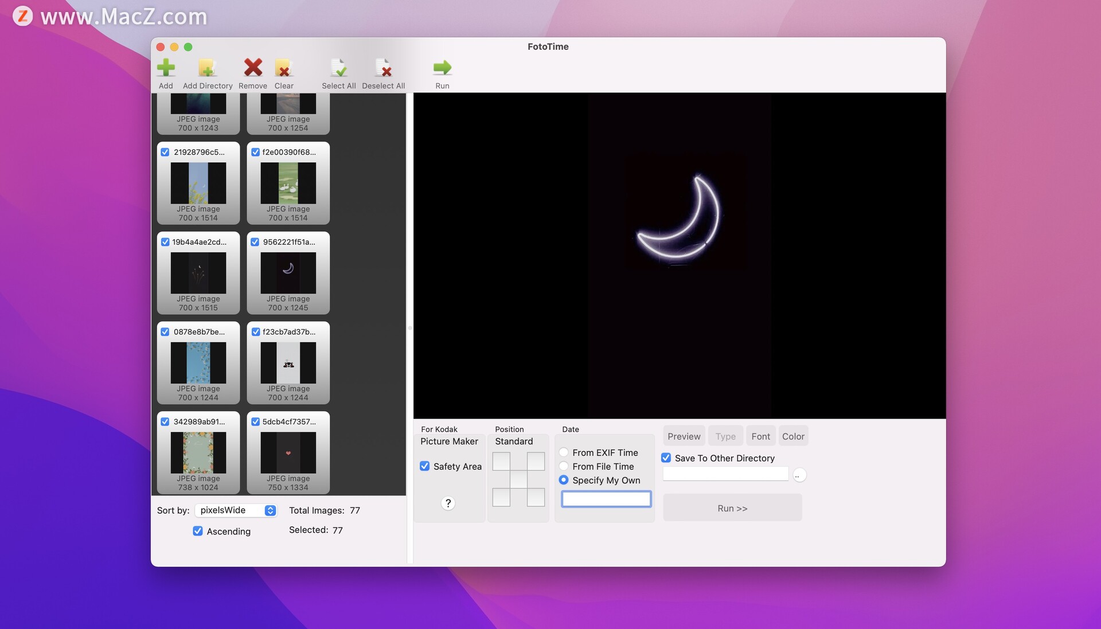
Task: Click the Run >> button
Action: tap(731, 507)
